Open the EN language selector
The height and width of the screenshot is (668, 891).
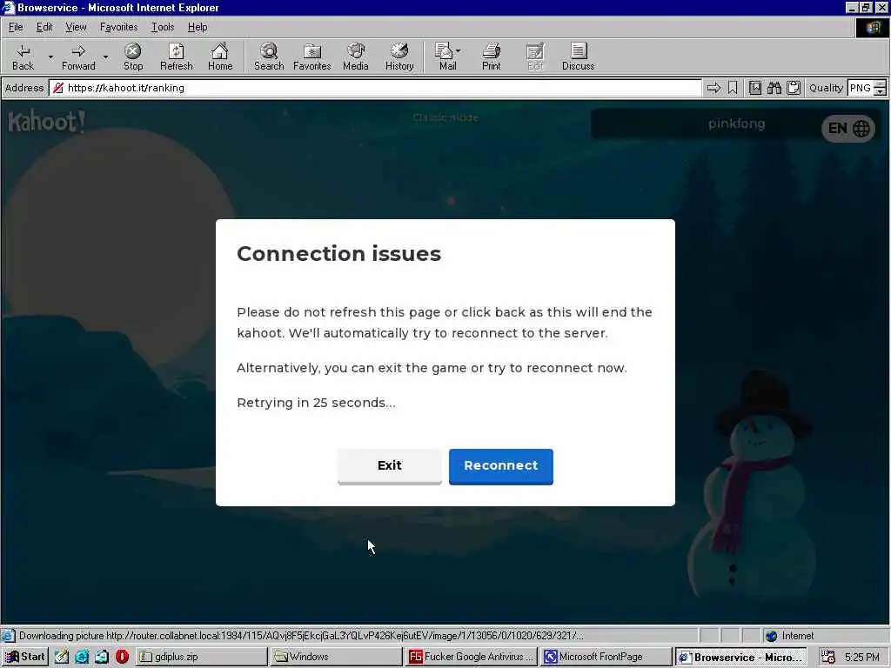click(848, 129)
